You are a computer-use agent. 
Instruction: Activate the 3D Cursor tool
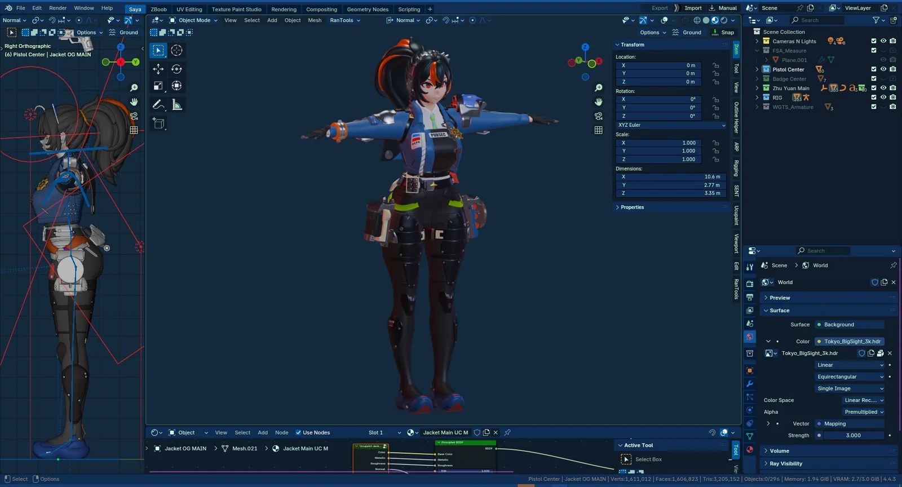coord(176,50)
